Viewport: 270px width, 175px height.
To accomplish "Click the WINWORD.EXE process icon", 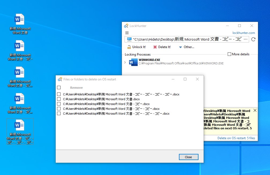I will pyautogui.click(x=133, y=62).
